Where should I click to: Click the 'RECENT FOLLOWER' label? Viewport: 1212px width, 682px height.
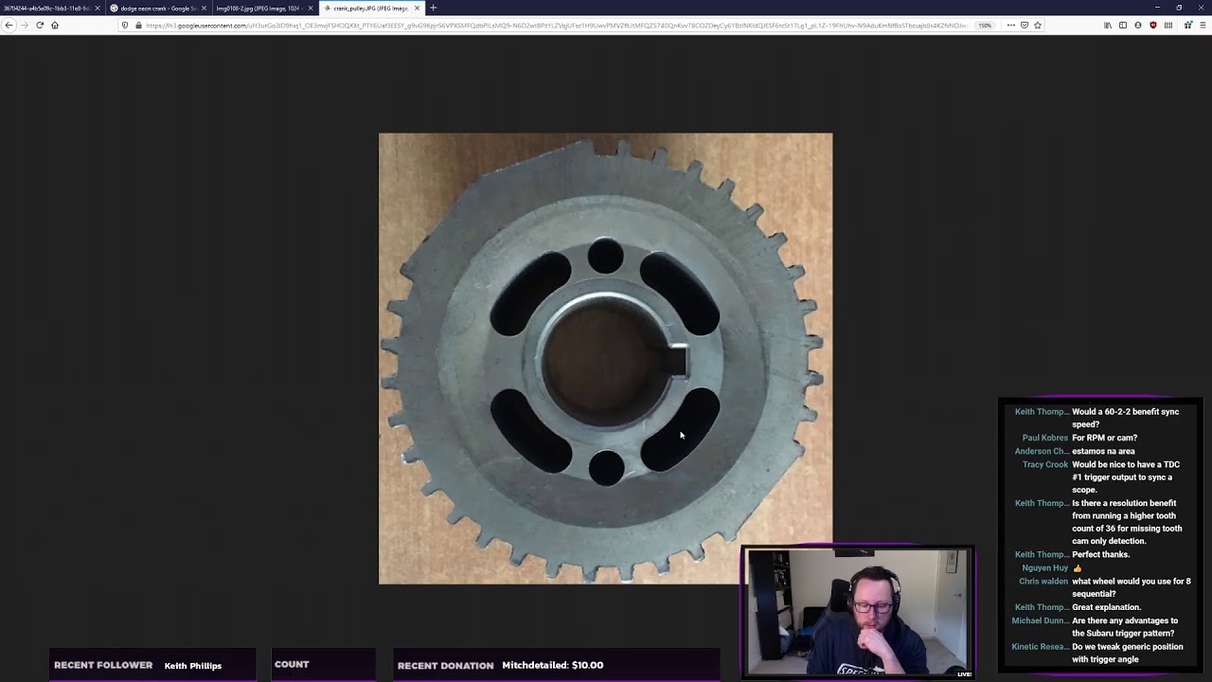pyautogui.click(x=103, y=665)
